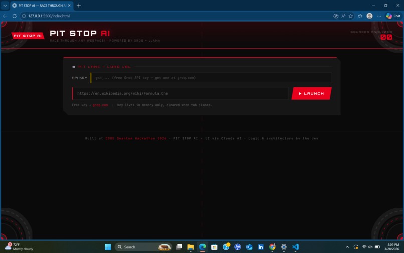The width and height of the screenshot is (404, 253).
Task: Click the muted volume tray icon
Action: (x=370, y=247)
